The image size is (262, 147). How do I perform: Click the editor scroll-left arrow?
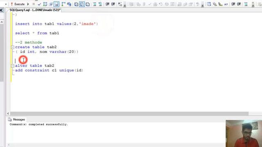pyautogui.click(x=8, y=114)
